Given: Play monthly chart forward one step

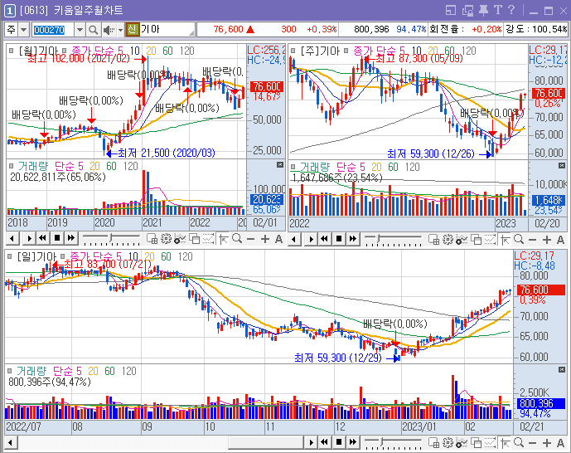Looking at the screenshot, I should point(30,239).
